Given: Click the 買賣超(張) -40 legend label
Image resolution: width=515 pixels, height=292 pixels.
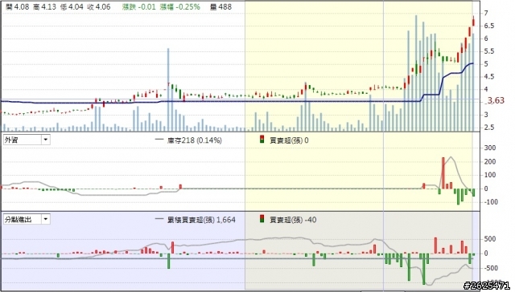Looking at the screenshot, I should click(x=293, y=220).
